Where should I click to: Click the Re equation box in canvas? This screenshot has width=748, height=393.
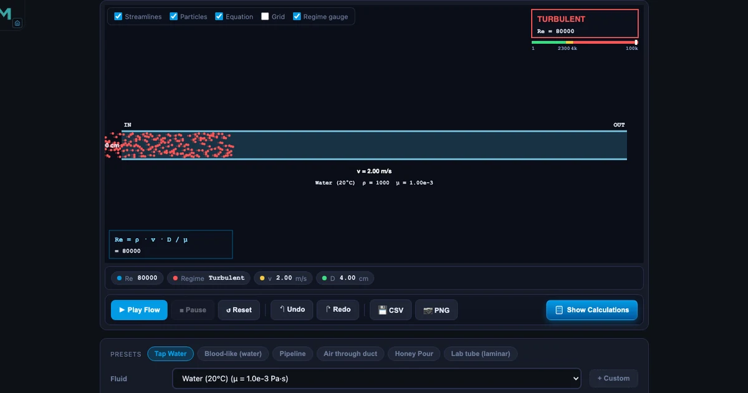click(171, 245)
